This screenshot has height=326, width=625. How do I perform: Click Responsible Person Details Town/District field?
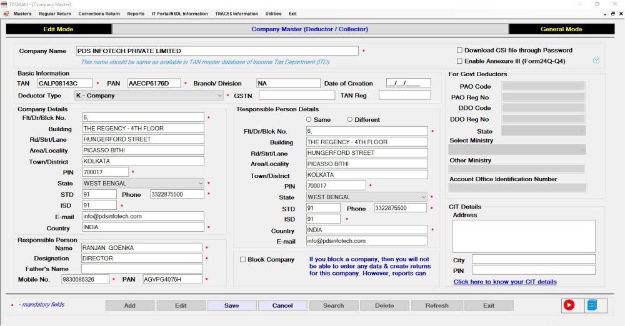pos(367,175)
